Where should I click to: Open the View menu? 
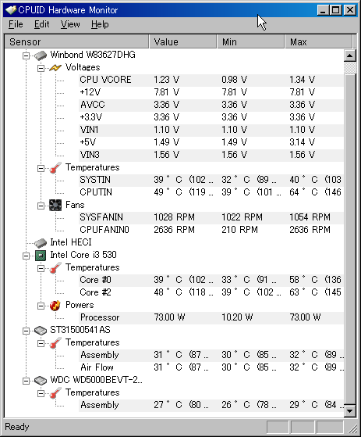point(70,24)
